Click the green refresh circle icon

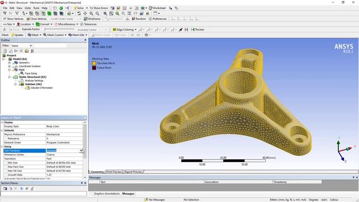point(61,8)
